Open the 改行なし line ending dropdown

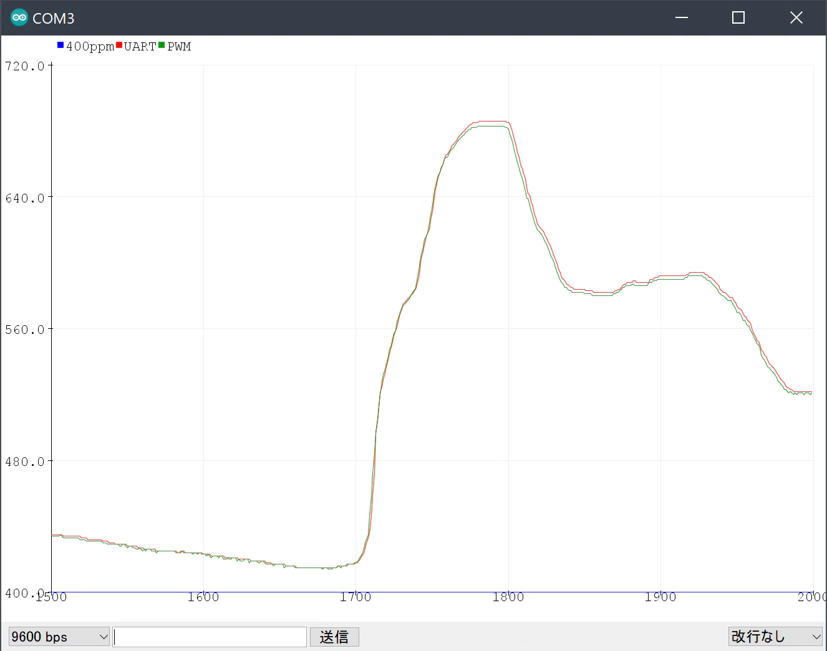coord(775,637)
